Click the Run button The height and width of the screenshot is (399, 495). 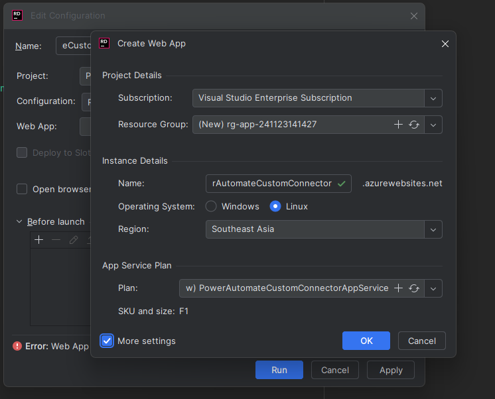[279, 370]
